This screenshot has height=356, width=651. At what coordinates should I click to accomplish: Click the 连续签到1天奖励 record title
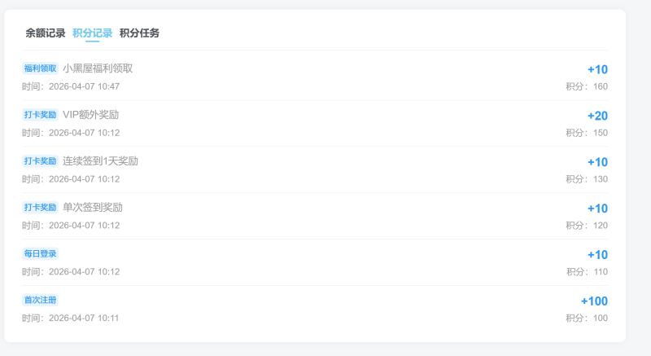pyautogui.click(x=100, y=161)
